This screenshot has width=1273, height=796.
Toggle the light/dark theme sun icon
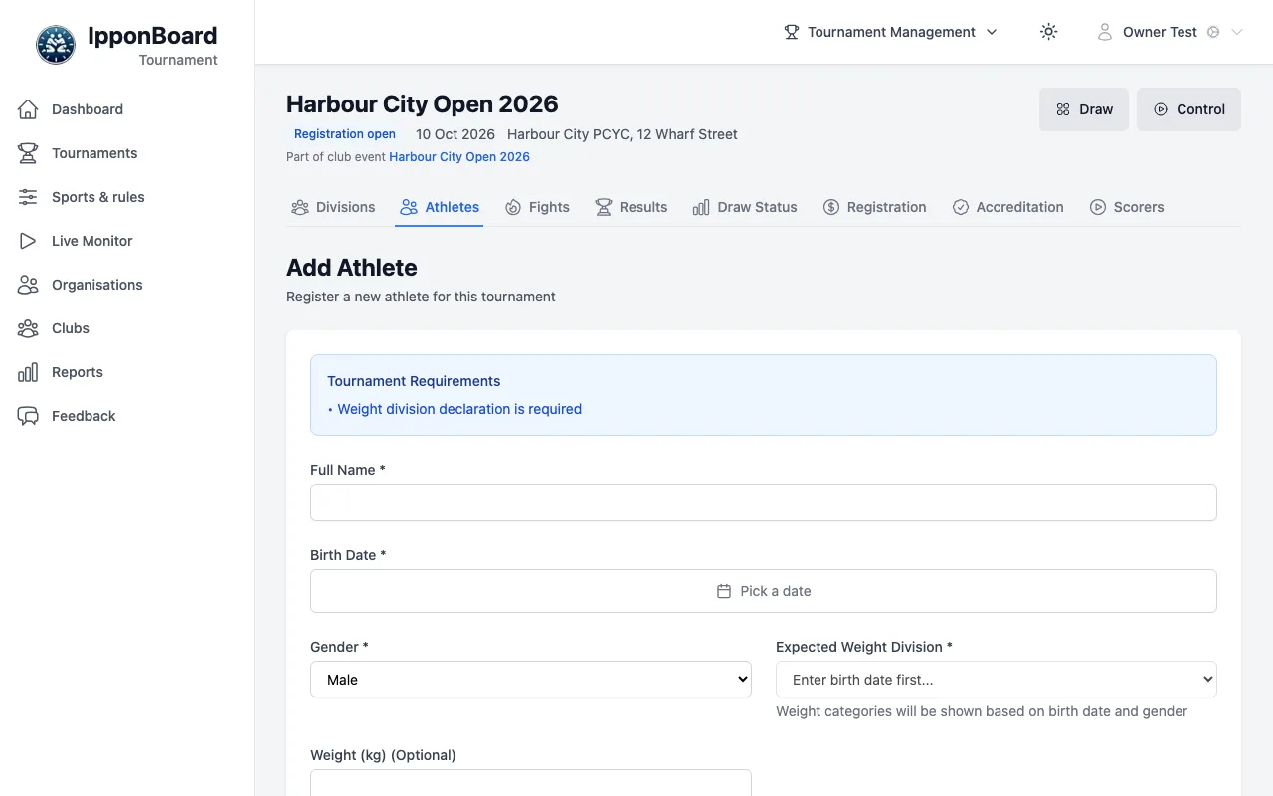tap(1048, 32)
